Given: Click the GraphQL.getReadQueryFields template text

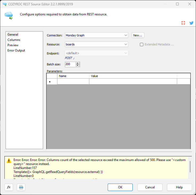Looking at the screenshot, I should 58,172.
